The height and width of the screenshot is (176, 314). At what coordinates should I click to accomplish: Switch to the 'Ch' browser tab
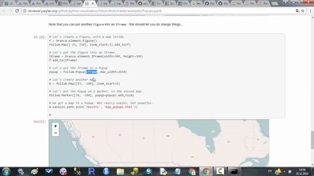183,3
